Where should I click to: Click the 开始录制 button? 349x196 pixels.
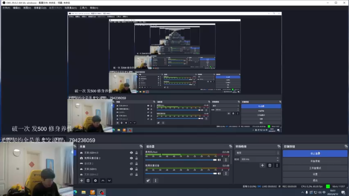[315, 161]
